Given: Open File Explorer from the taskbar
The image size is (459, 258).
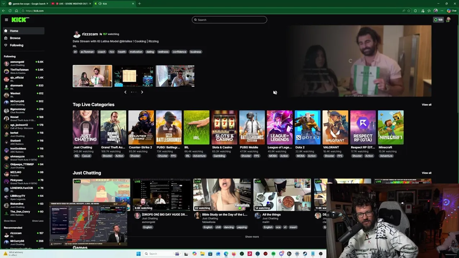Looking at the screenshot, I should coord(202,254).
